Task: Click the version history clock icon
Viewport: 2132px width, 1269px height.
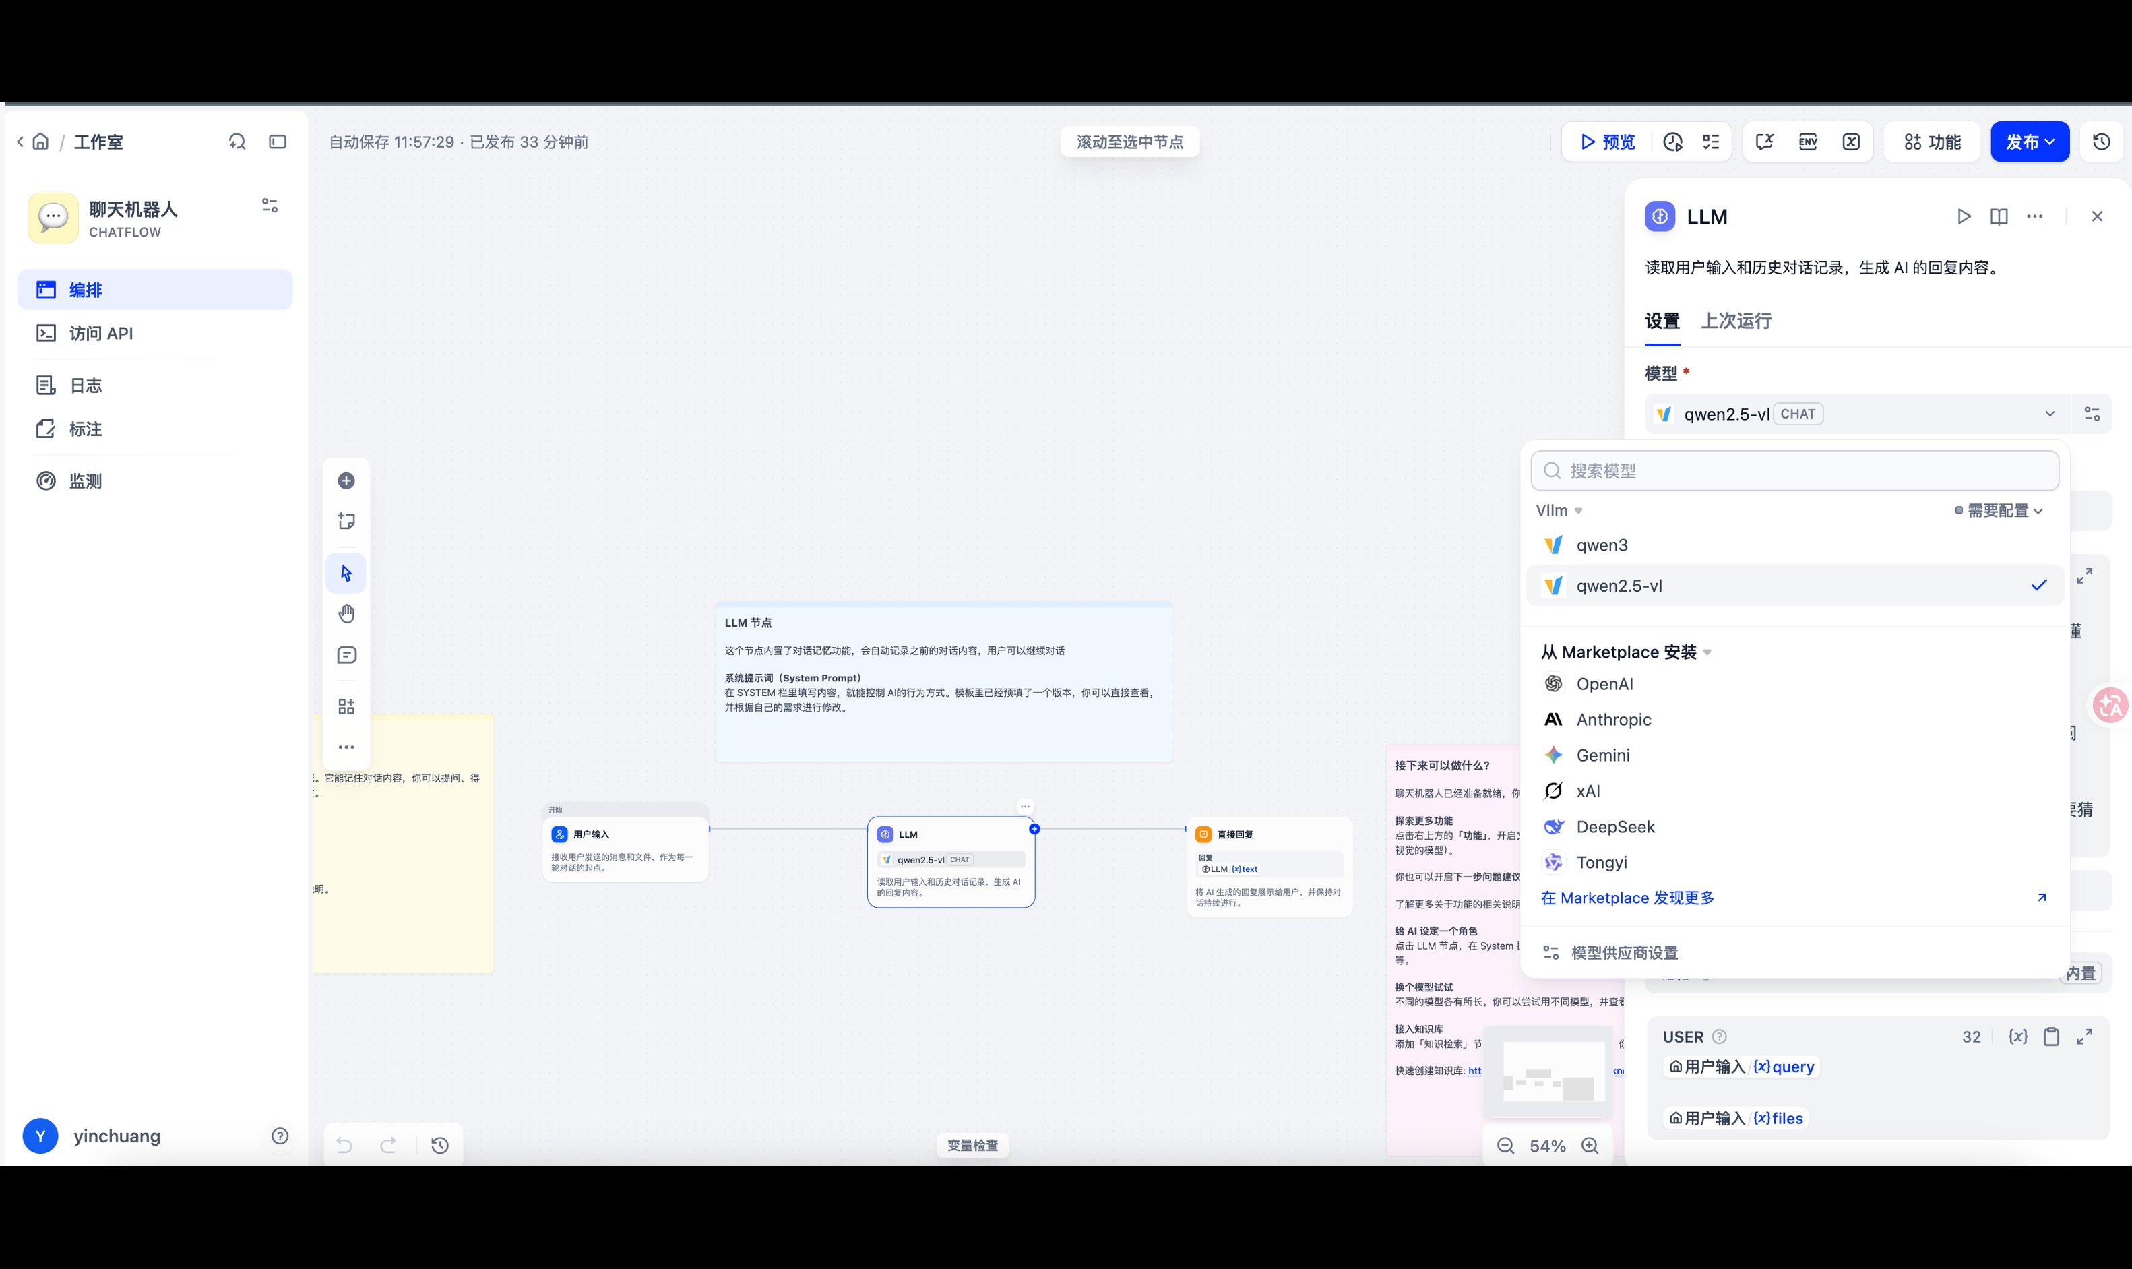Action: pyautogui.click(x=2101, y=142)
